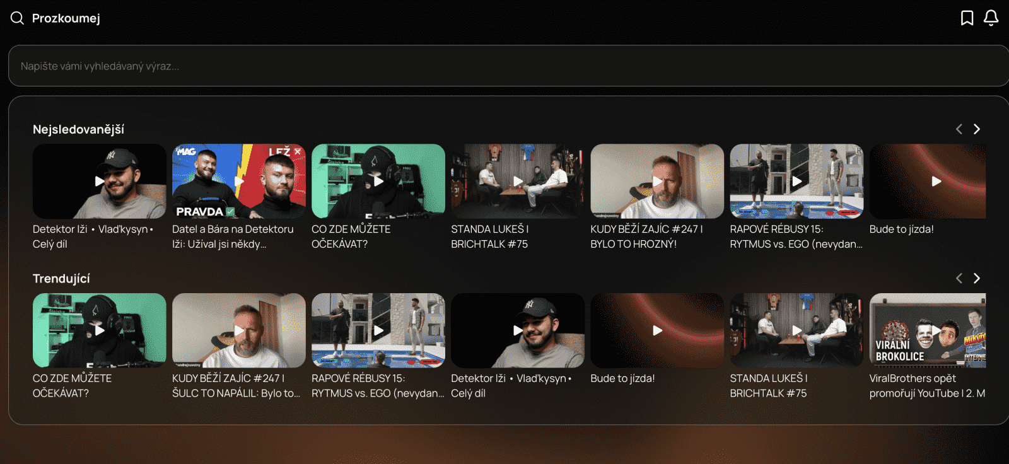Play 'STANDA LUKEŠ I BRICHTALK #75' in Nejsledovanější
This screenshot has width=1009, height=464.
coord(518,182)
